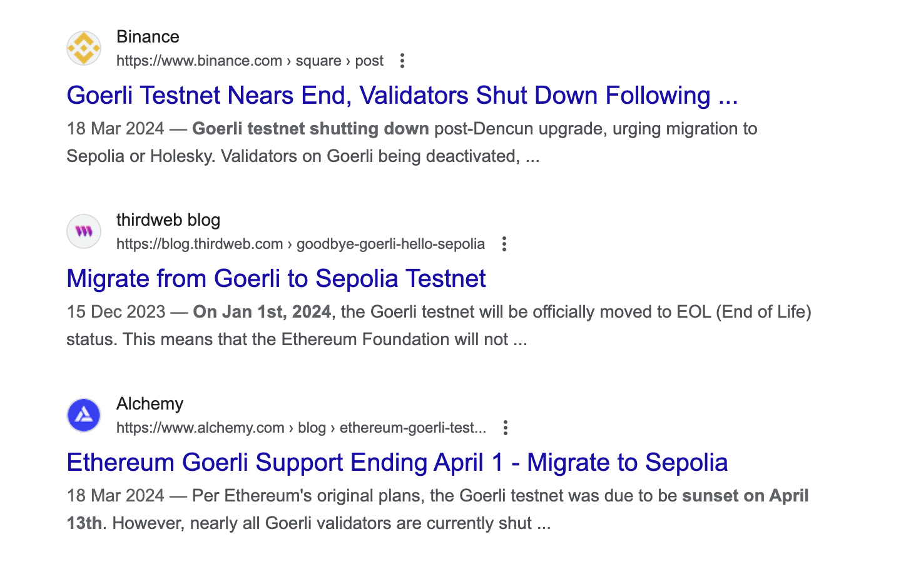Screen dimensions: 901x564
Task: Click the thirdweb blog favicon
Action: coord(84,231)
